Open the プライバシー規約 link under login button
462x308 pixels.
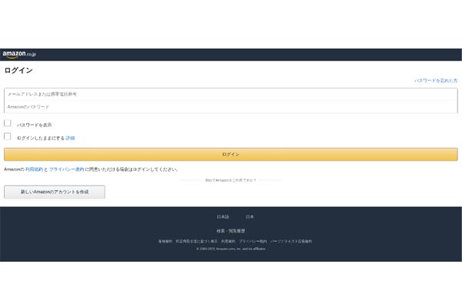coord(66,169)
